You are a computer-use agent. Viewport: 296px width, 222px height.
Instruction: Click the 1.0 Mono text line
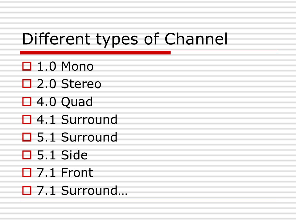point(65,66)
